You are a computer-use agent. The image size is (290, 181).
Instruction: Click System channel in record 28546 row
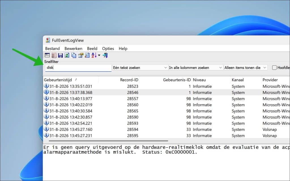coord(238,92)
